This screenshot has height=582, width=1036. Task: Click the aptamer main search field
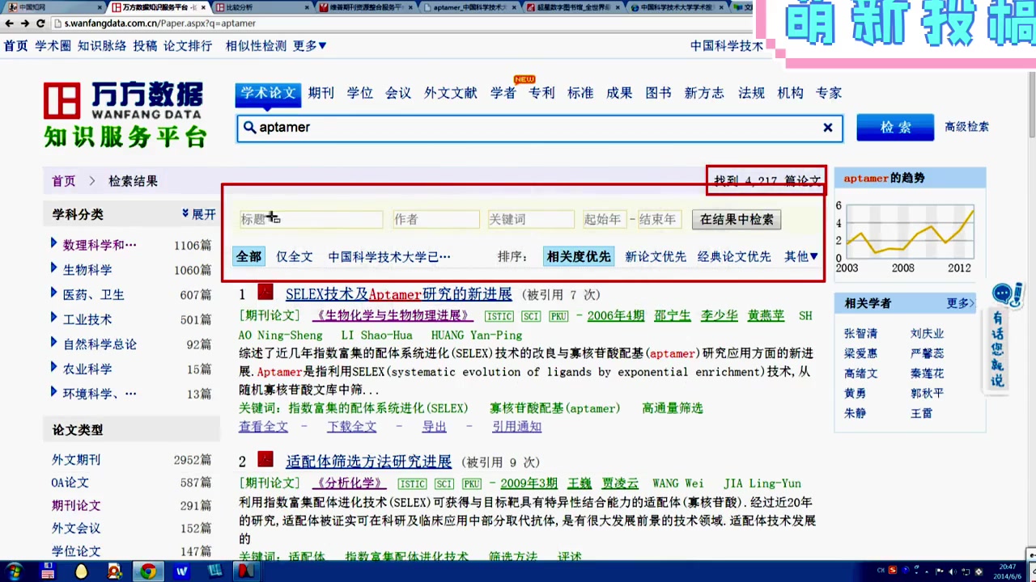click(538, 128)
